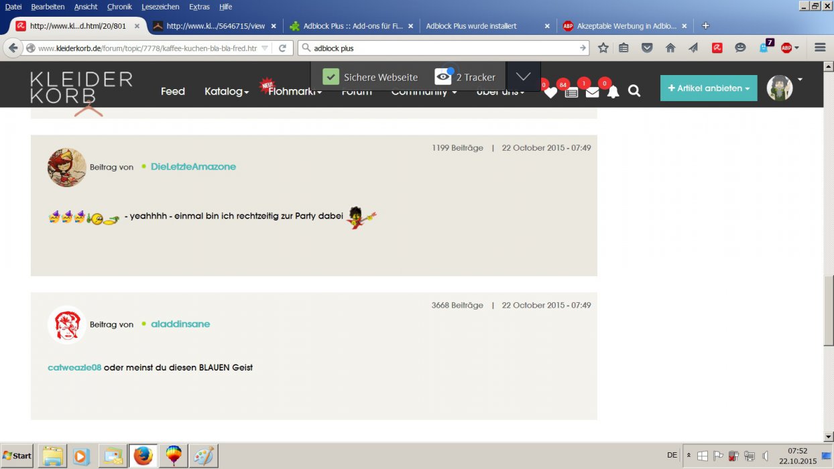Open the Artikel anbieten dropdown
Screen dimensions: 834x469
coord(709,88)
